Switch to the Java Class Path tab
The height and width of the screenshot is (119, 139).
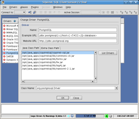pyautogui.click(x=31, y=48)
